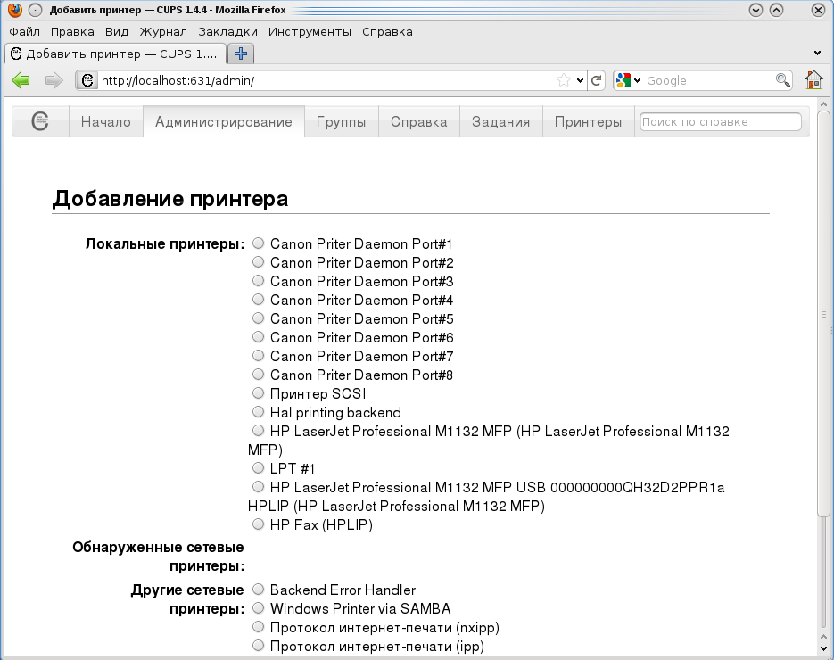Click the Firefox icon in title bar
The height and width of the screenshot is (660, 834).
click(x=15, y=10)
